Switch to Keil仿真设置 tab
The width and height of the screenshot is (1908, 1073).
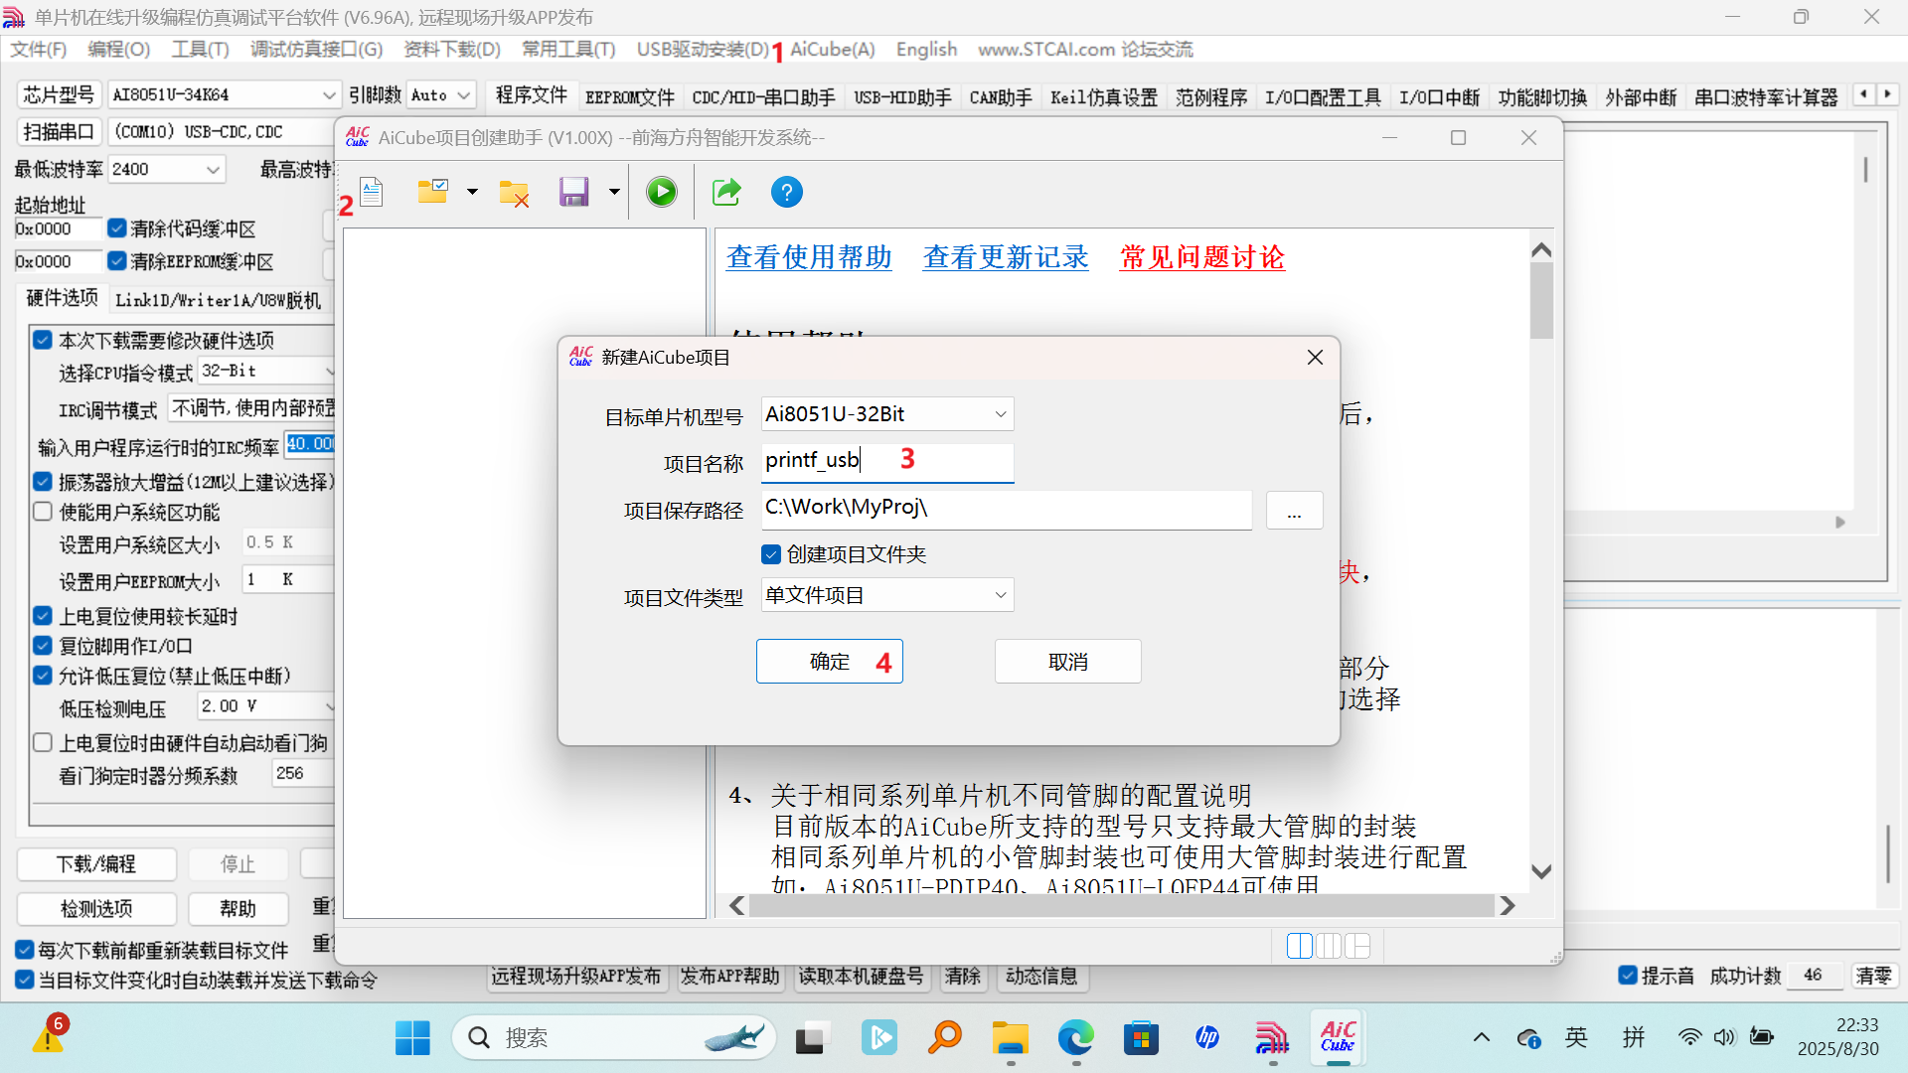[x=1104, y=97]
